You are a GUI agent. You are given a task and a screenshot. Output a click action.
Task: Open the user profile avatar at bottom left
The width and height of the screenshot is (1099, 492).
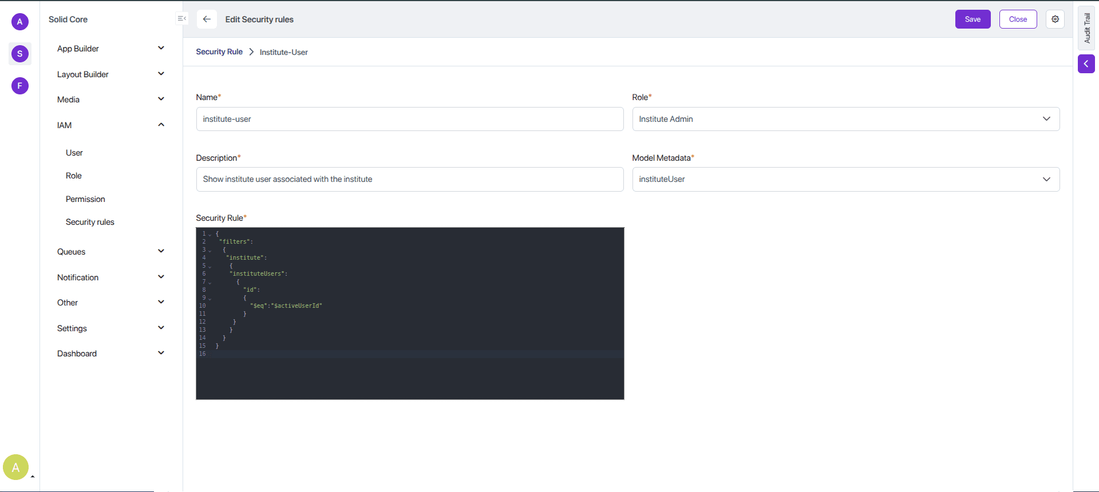click(x=15, y=467)
